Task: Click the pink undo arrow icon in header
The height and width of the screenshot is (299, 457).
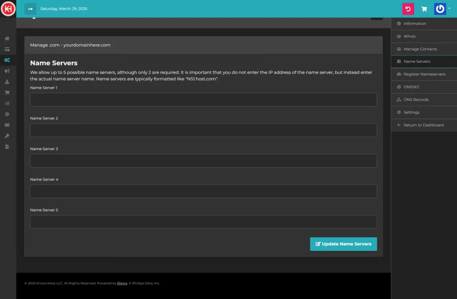Action: click(x=408, y=9)
